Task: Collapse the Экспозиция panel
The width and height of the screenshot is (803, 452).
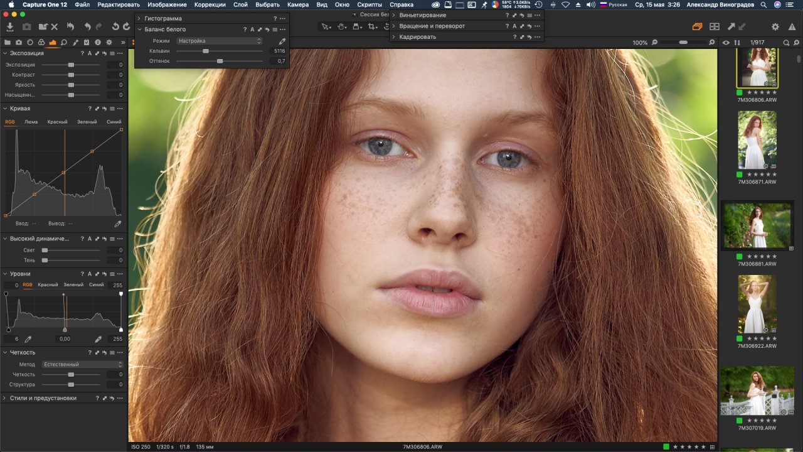Action: [x=5, y=53]
